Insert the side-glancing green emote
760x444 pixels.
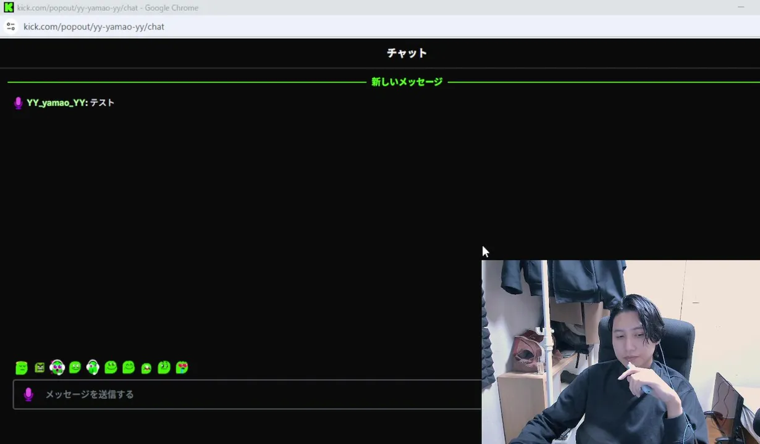point(164,368)
